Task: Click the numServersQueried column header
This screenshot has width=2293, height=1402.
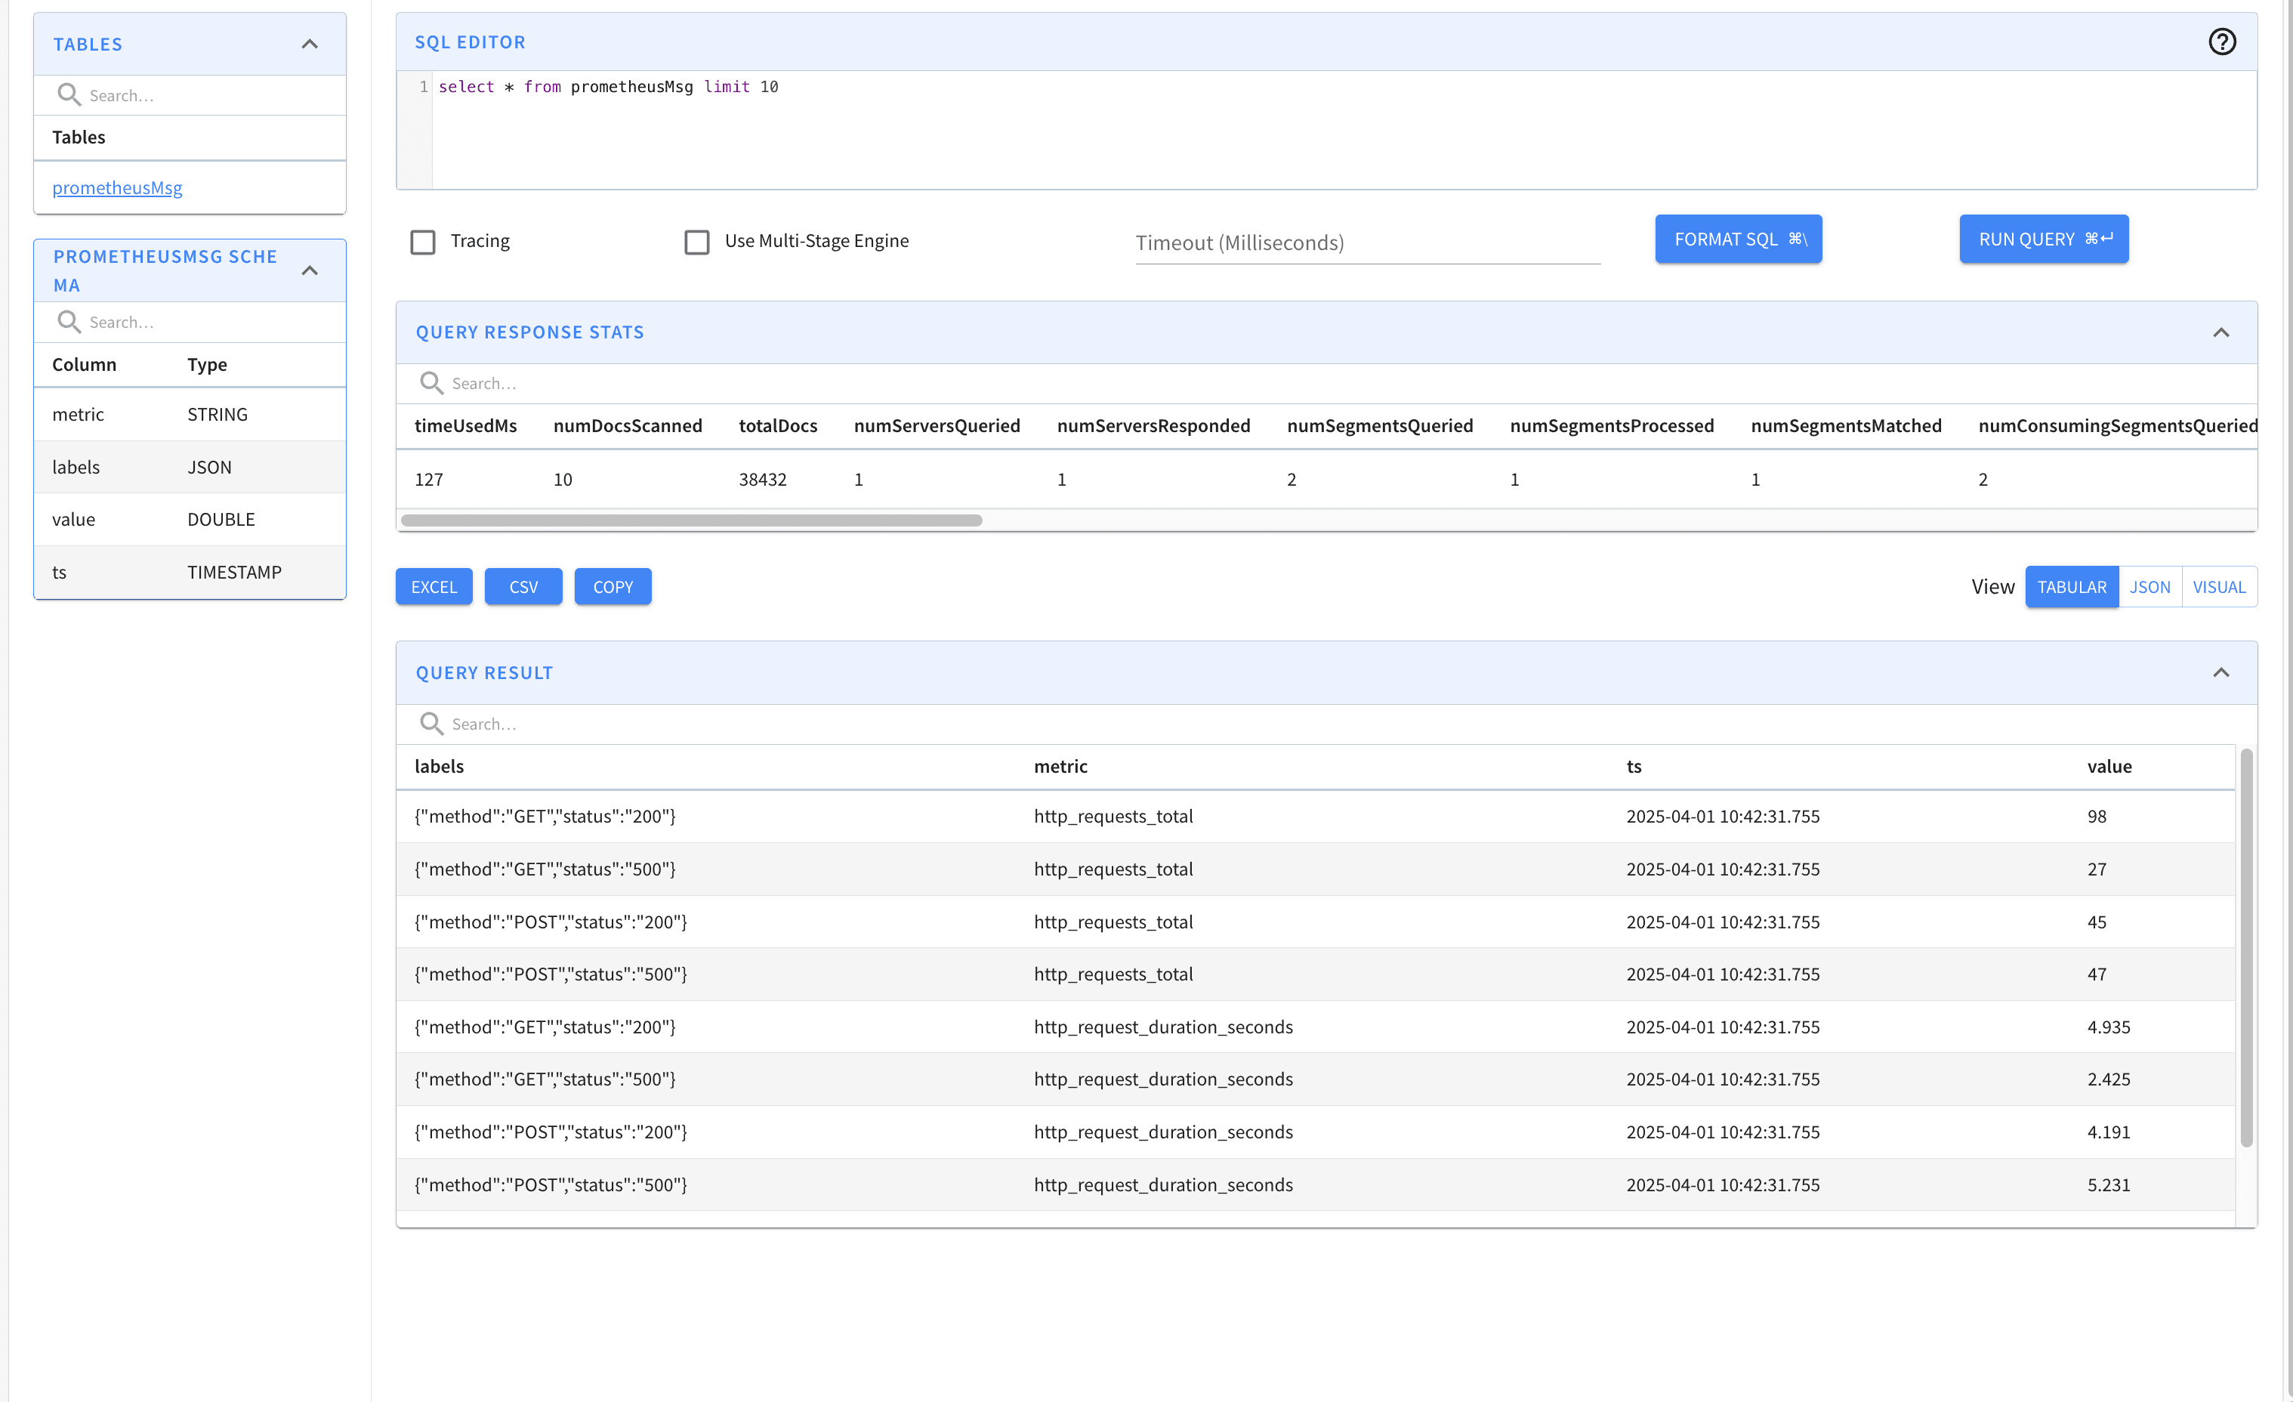Action: coord(937,425)
